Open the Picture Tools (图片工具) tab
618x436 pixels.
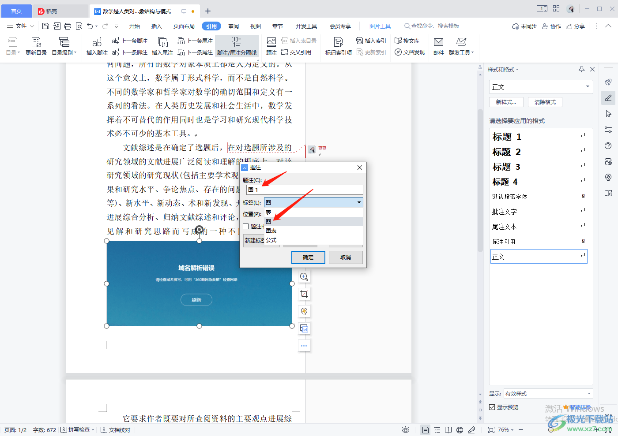[x=380, y=26]
